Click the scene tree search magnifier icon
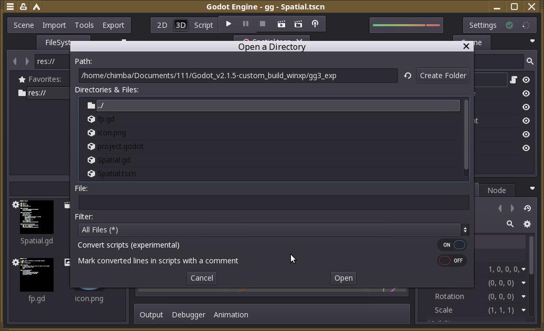Viewport: 544px width, 331px height. point(530,61)
